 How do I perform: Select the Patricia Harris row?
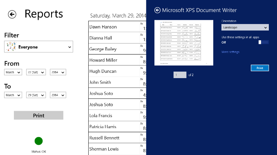click(117, 127)
